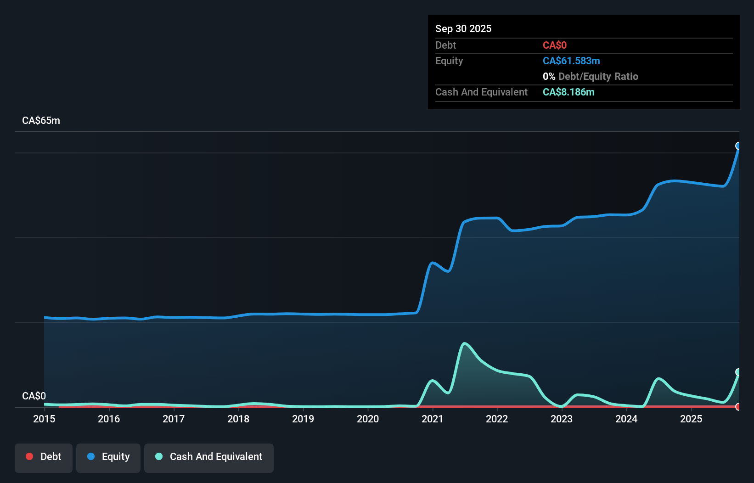This screenshot has height=483, width=754.
Task: Select the 2020 year axis label
Action: (368, 419)
